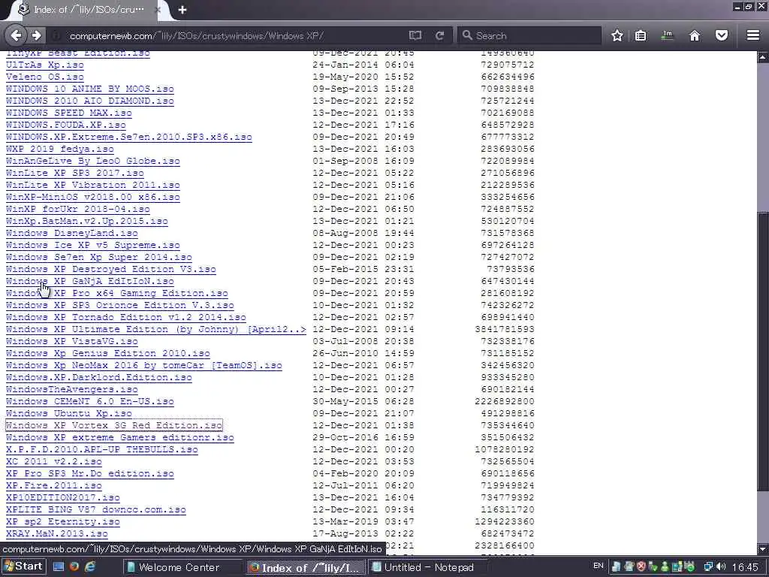Open Windows Ubuntu Xp.iso
Viewport: 769px width, 577px height.
pos(68,414)
